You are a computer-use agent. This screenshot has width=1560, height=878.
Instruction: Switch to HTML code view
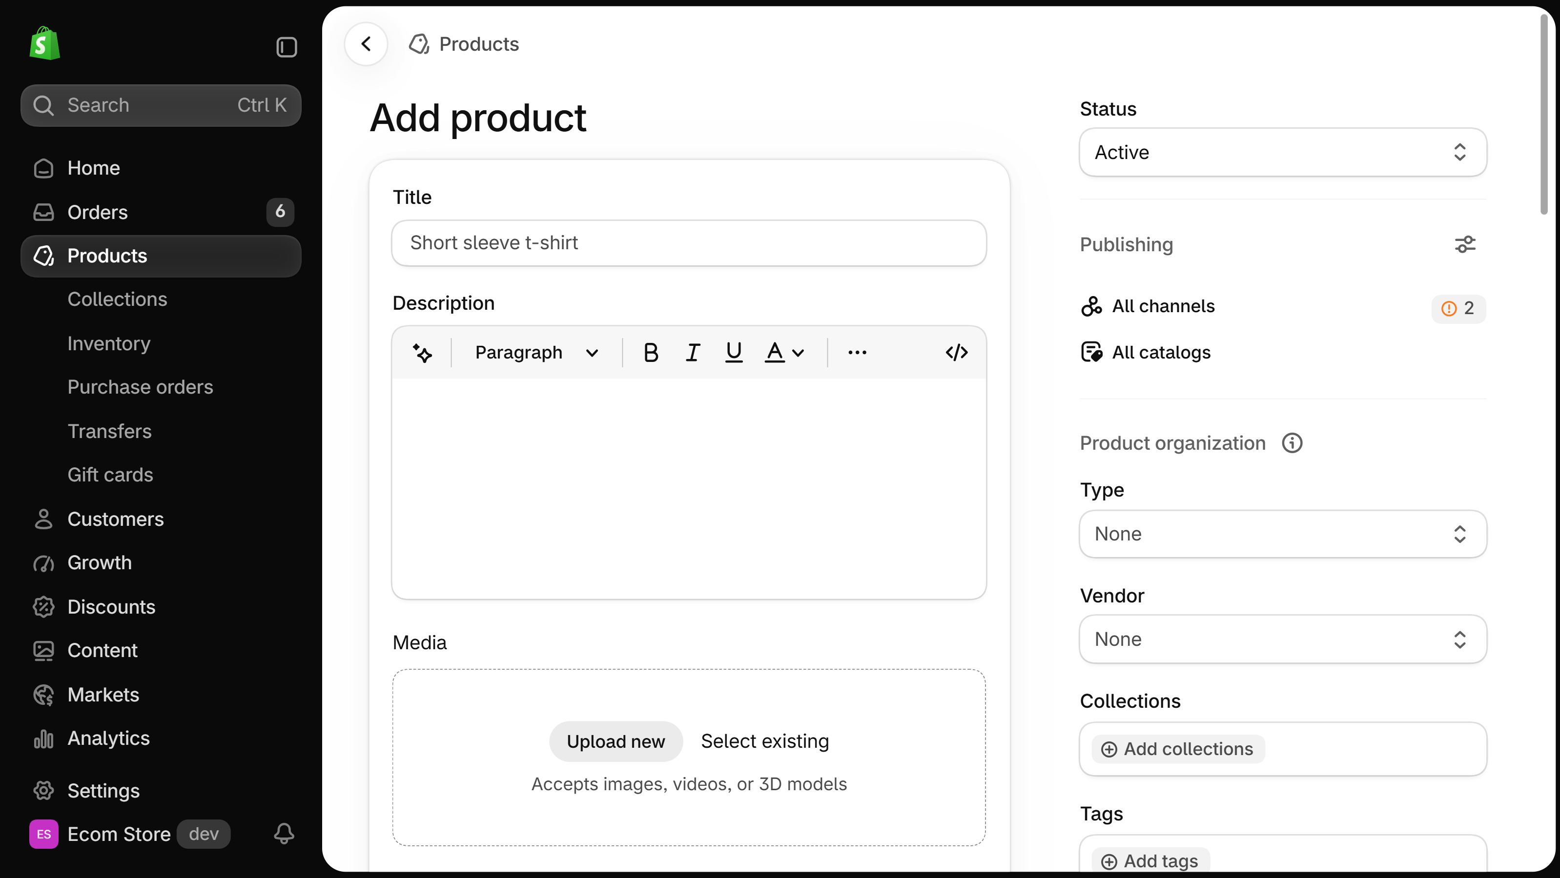coord(956,352)
